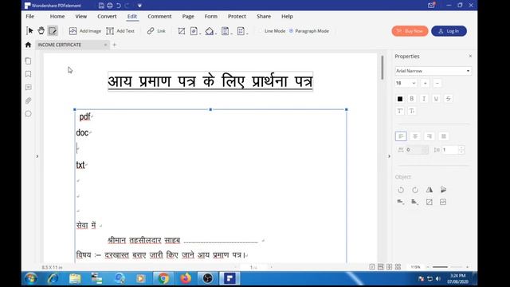Rotate object counterclockwise icon
This screenshot has width=510, height=287.
click(x=401, y=190)
